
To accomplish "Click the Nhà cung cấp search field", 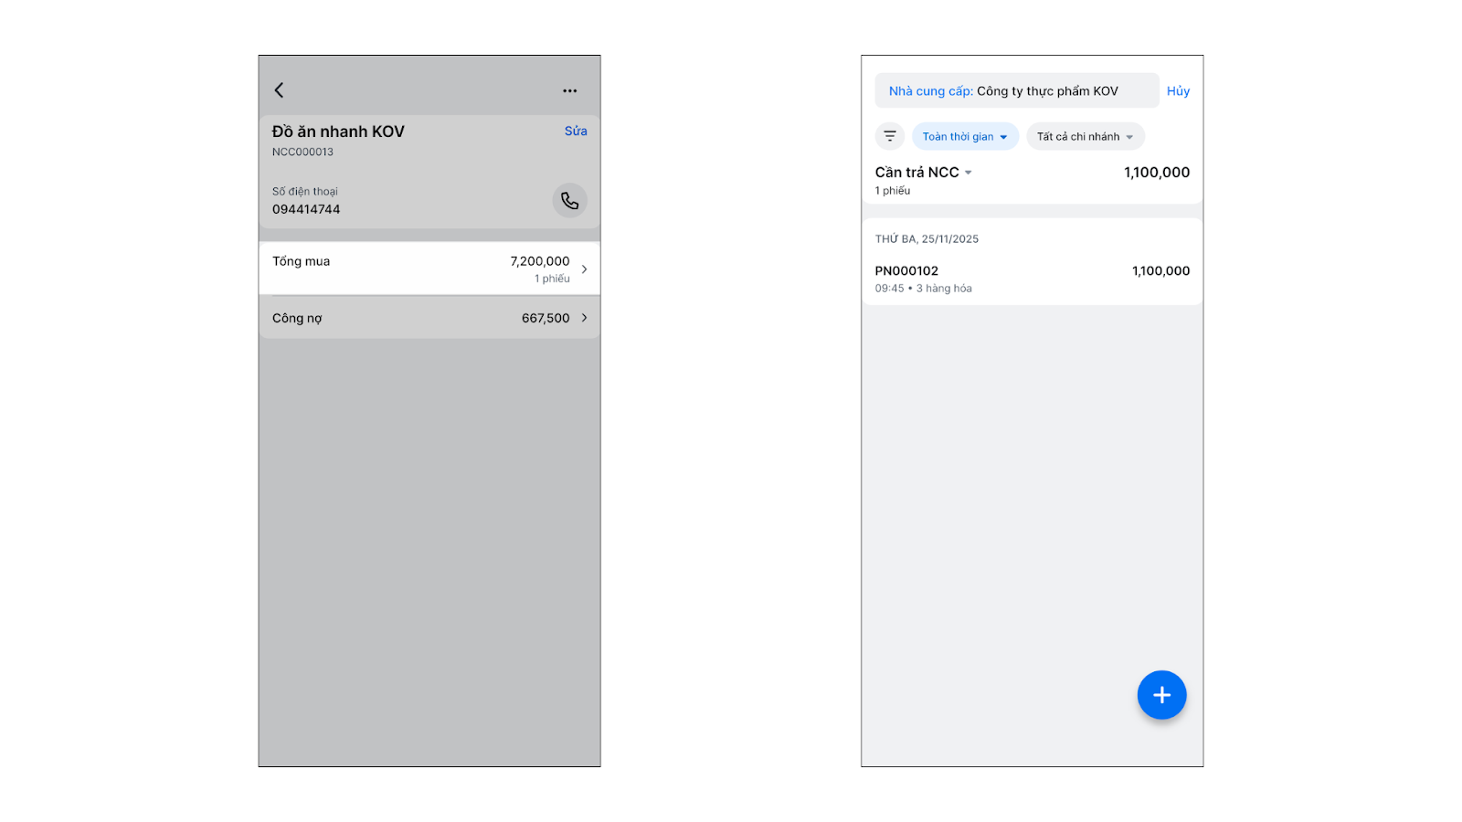I will (1016, 91).
